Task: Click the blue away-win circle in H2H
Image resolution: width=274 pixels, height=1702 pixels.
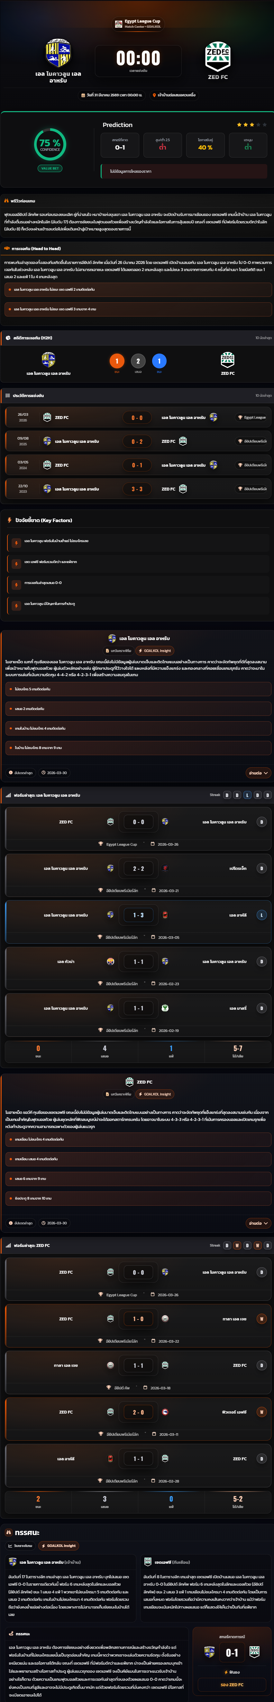Action: click(159, 361)
